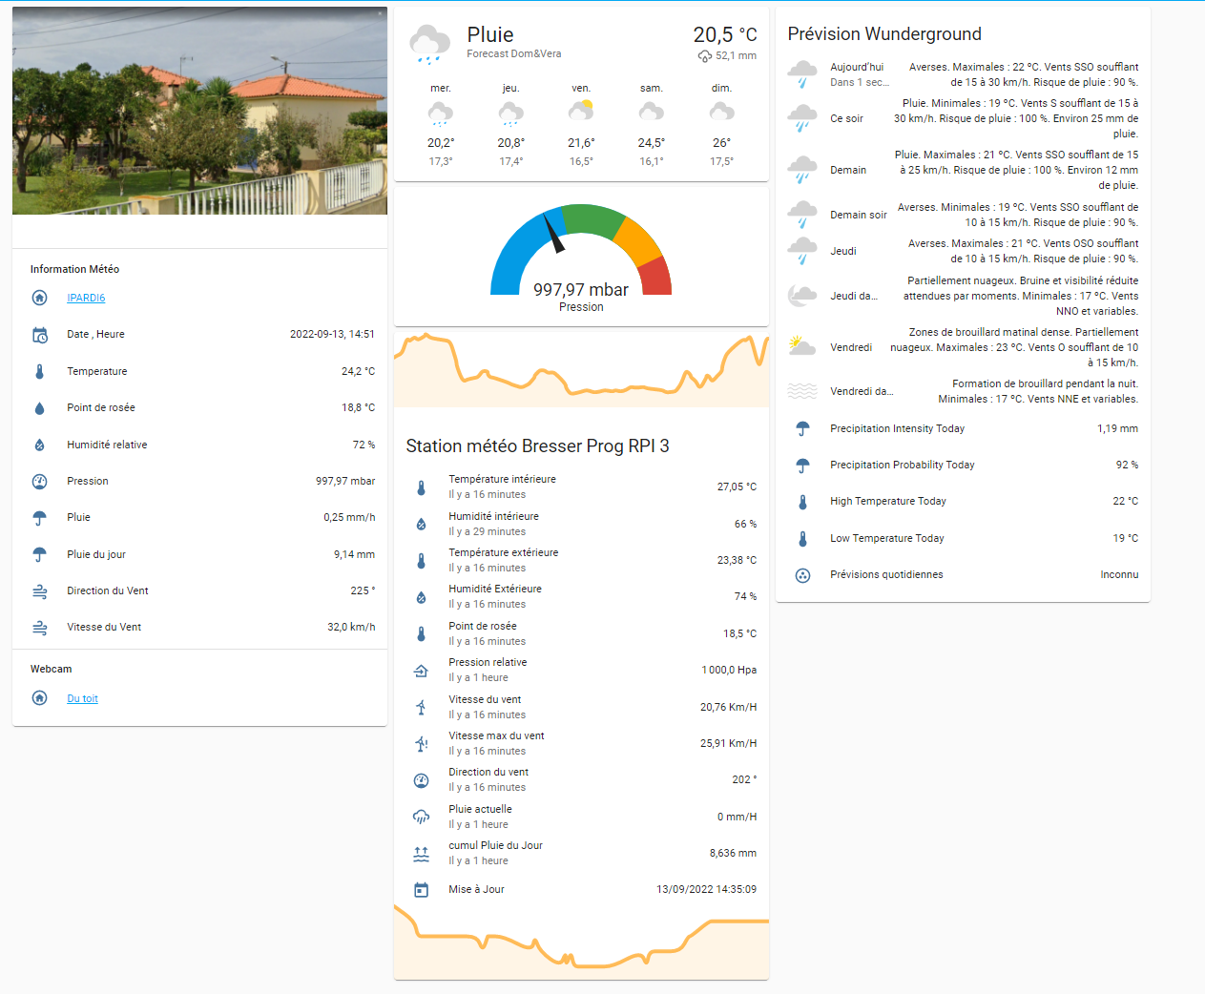Click the calendar clock icon for Date, Heure
The width and height of the screenshot is (1205, 994).
click(39, 335)
